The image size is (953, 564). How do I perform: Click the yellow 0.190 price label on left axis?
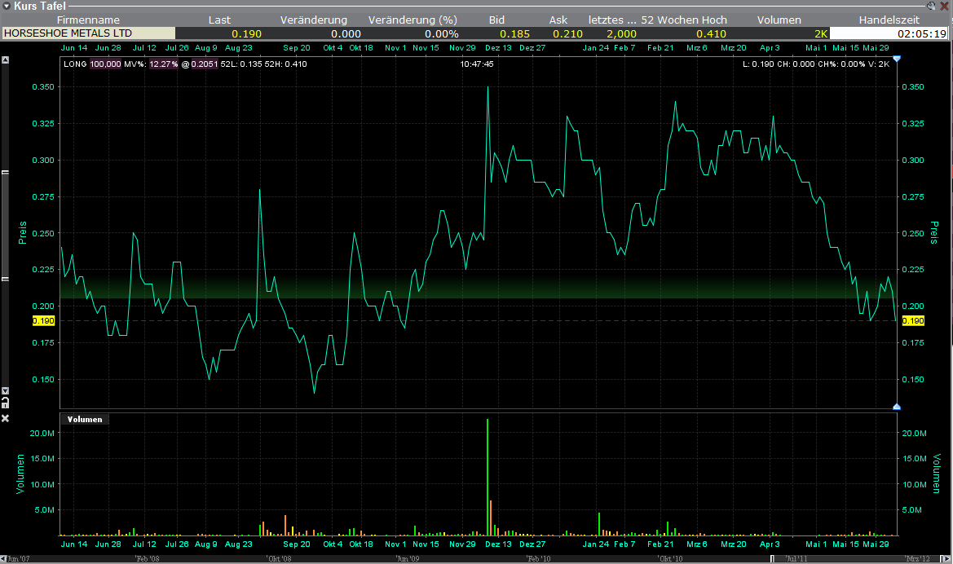pos(43,321)
